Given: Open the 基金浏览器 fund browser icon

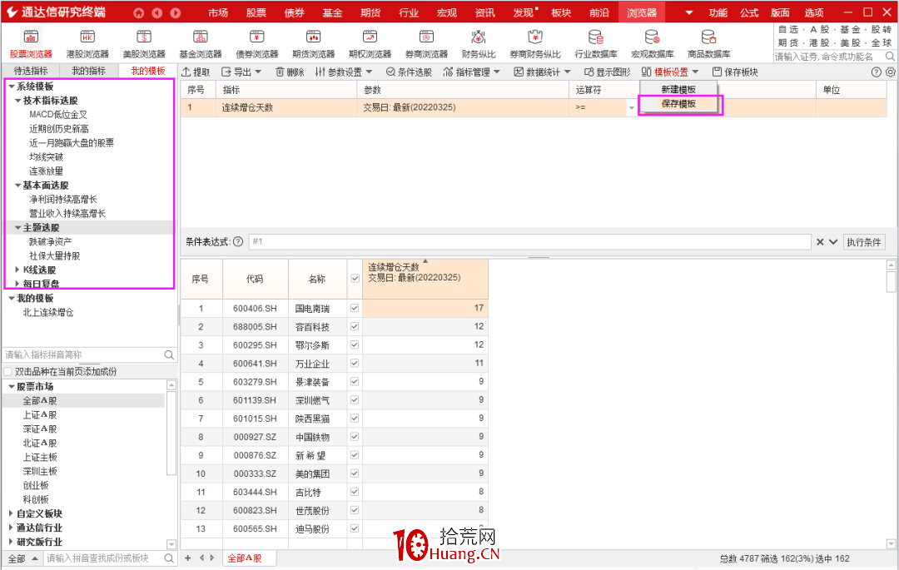Looking at the screenshot, I should [200, 43].
